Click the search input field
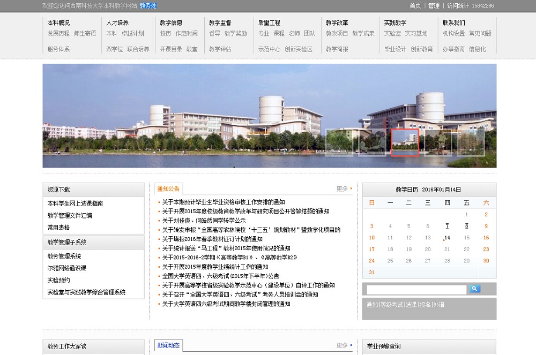 [416, 290]
